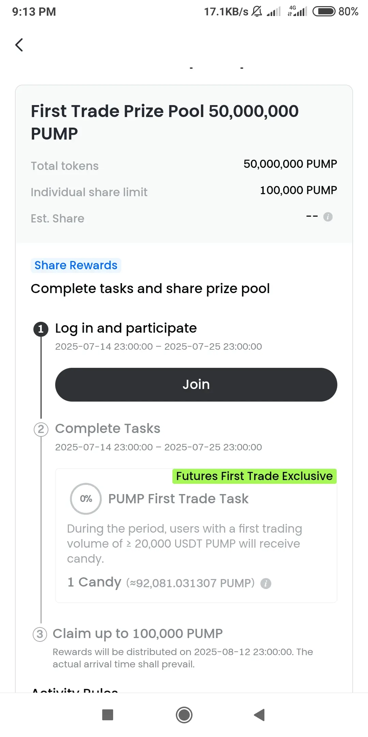Tap the Candy amount info icon
This screenshot has height=737, width=368.
point(266,583)
